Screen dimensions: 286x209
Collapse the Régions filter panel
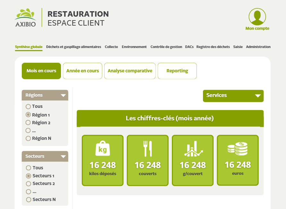(x=63, y=95)
